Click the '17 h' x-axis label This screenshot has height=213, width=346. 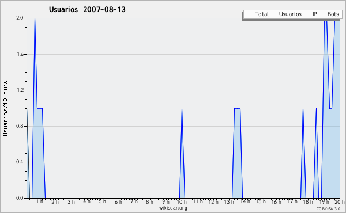point(292,201)
